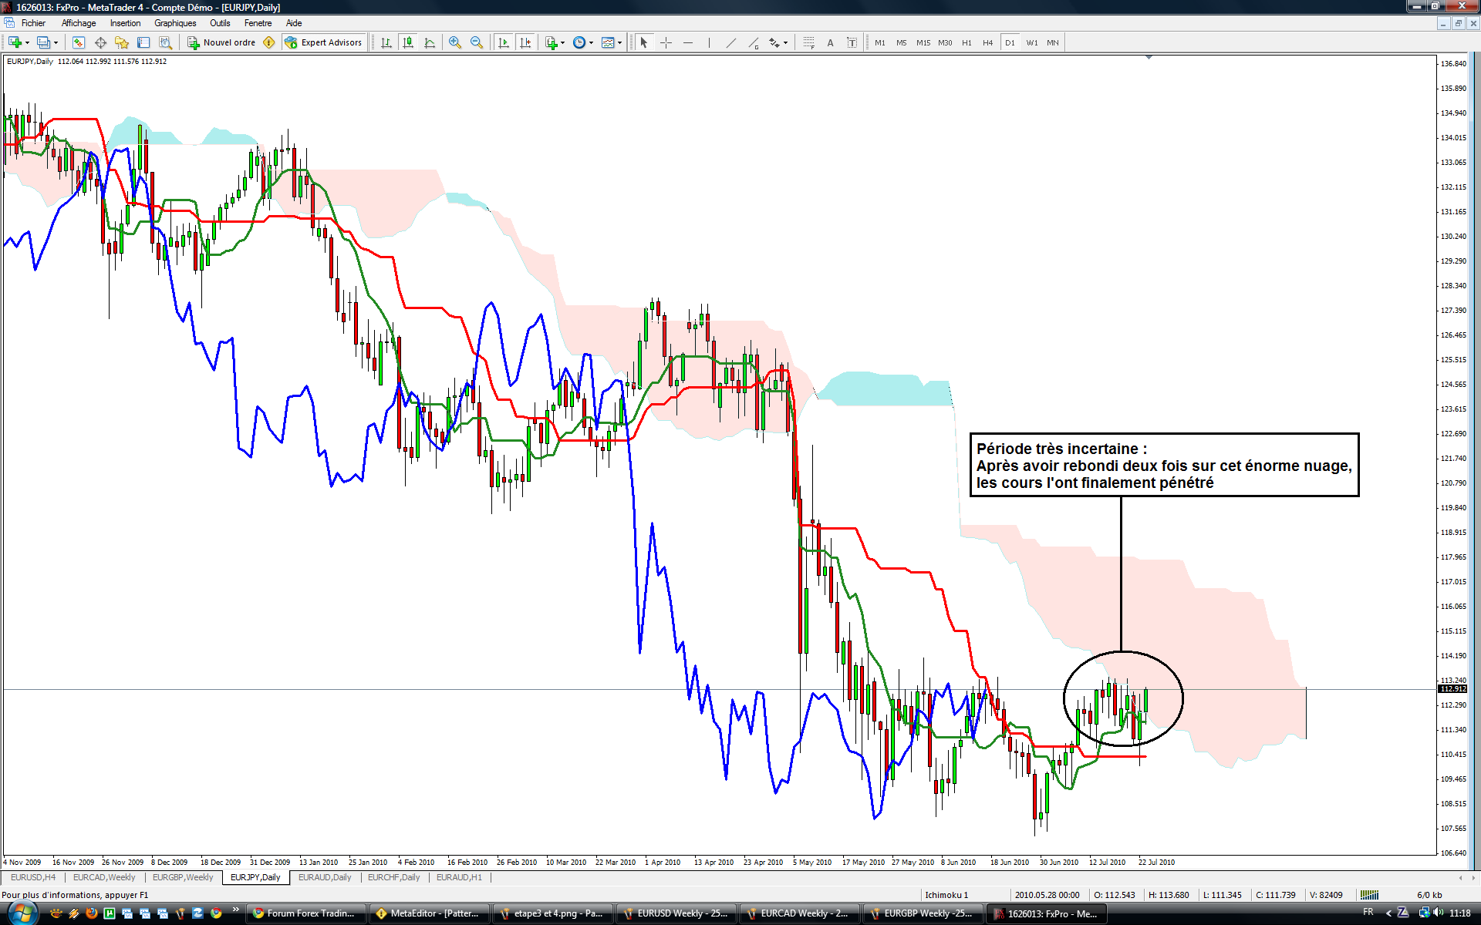Switch chart to candlestick mode
The image size is (1481, 925).
(x=408, y=42)
